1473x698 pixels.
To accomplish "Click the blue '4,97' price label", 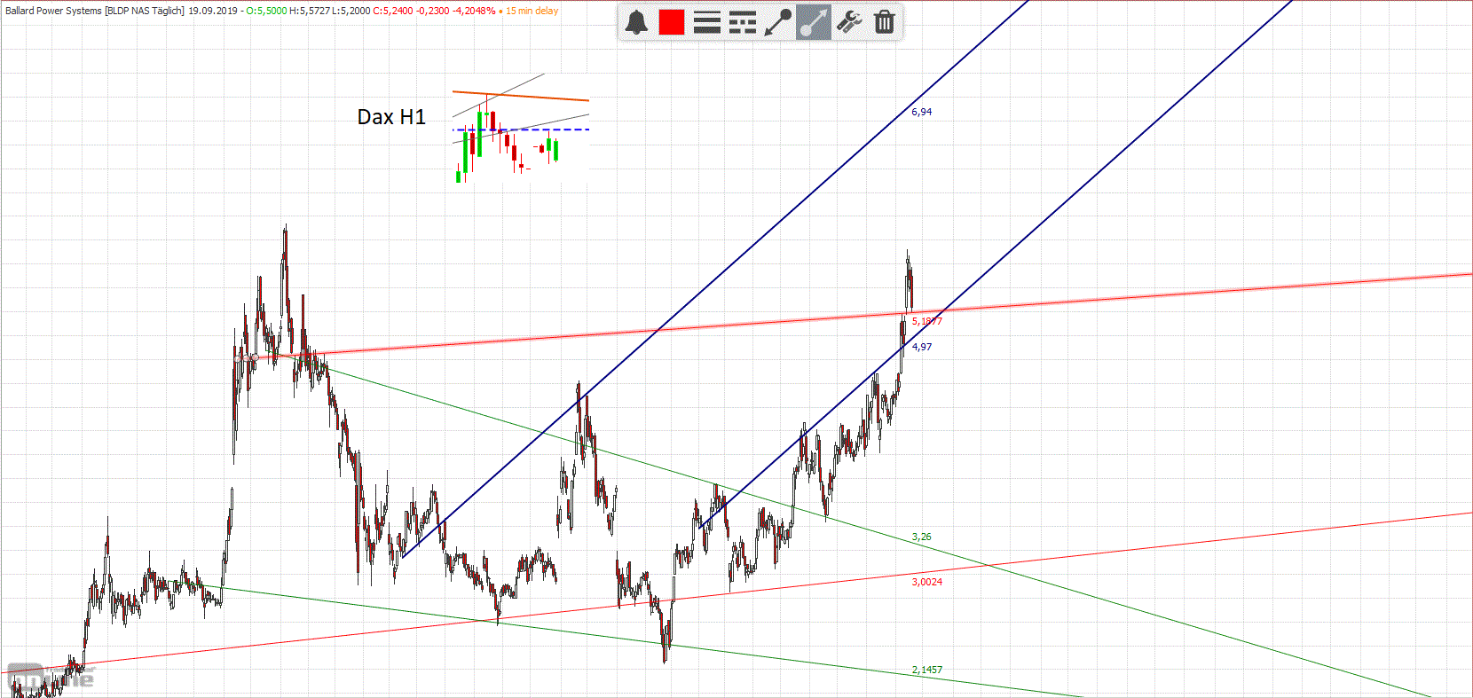I will (x=922, y=347).
